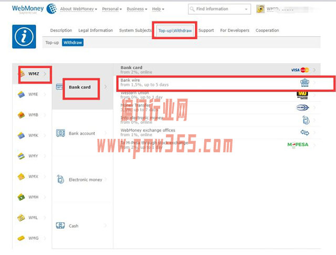Select the WMZ purse icon
Image resolution: width=336 pixels, height=255 pixels.
point(22,74)
